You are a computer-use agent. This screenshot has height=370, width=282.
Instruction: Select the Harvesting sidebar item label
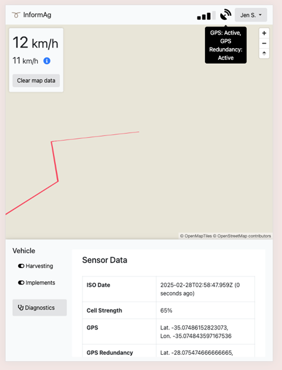[39, 266]
